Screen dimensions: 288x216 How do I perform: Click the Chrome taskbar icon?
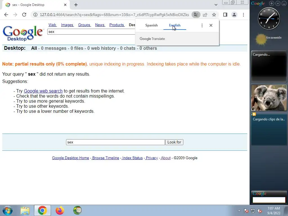tap(42, 210)
